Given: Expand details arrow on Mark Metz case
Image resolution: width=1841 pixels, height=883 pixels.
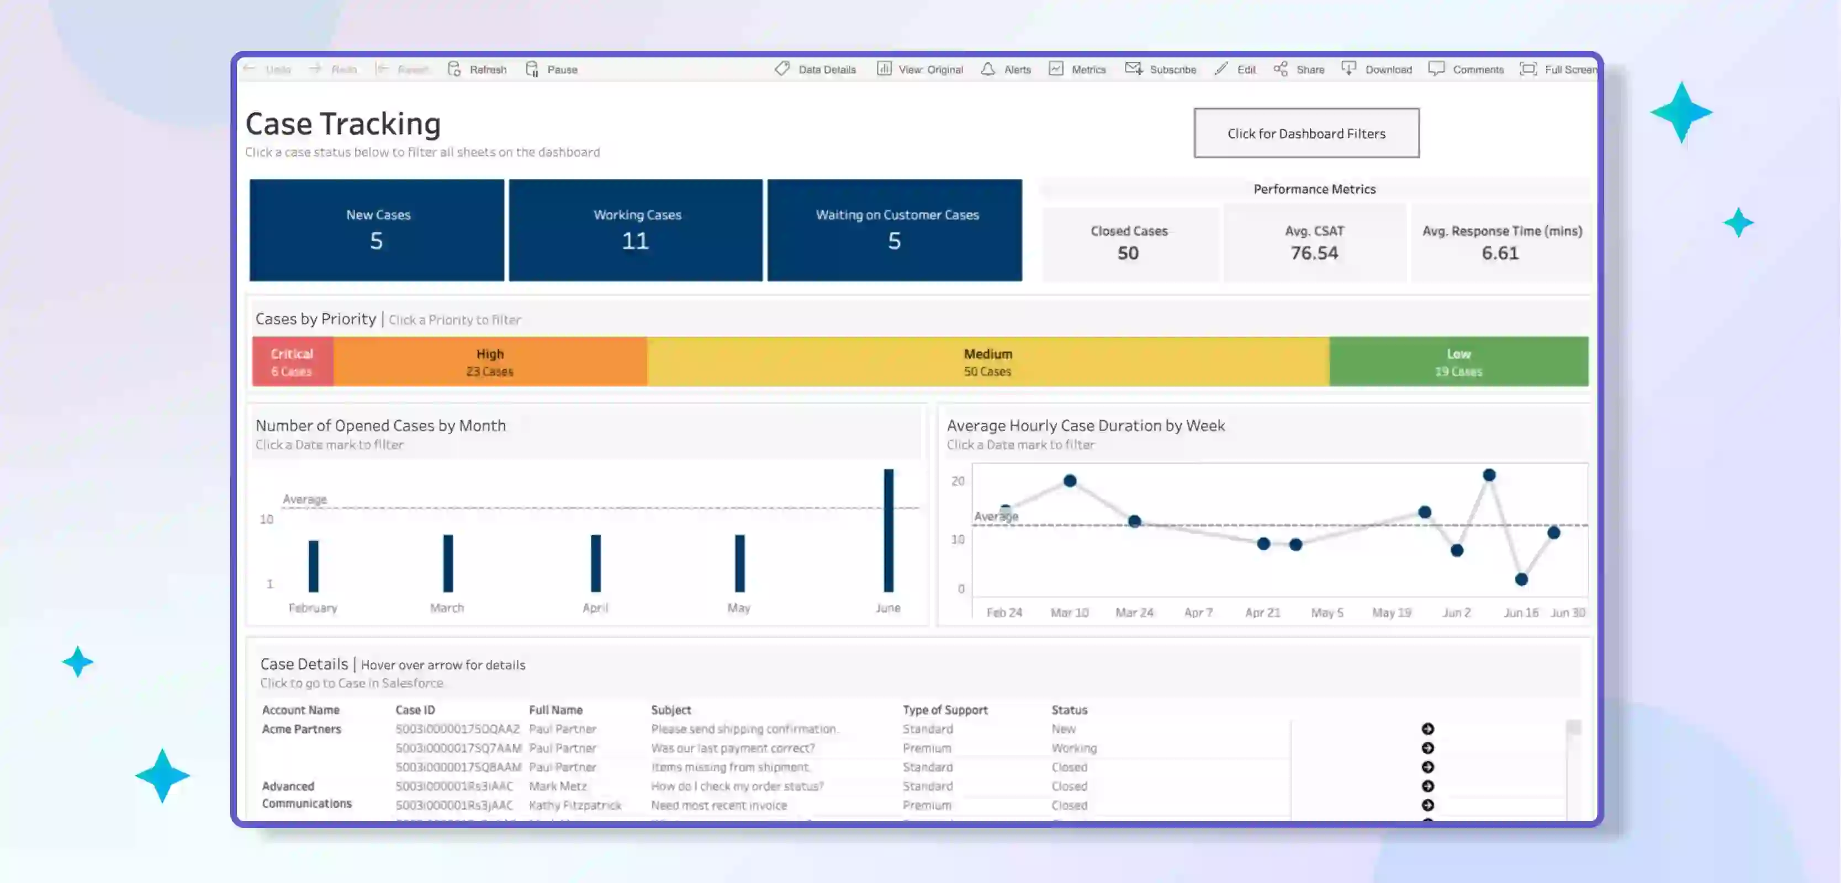Looking at the screenshot, I should coord(1427,786).
